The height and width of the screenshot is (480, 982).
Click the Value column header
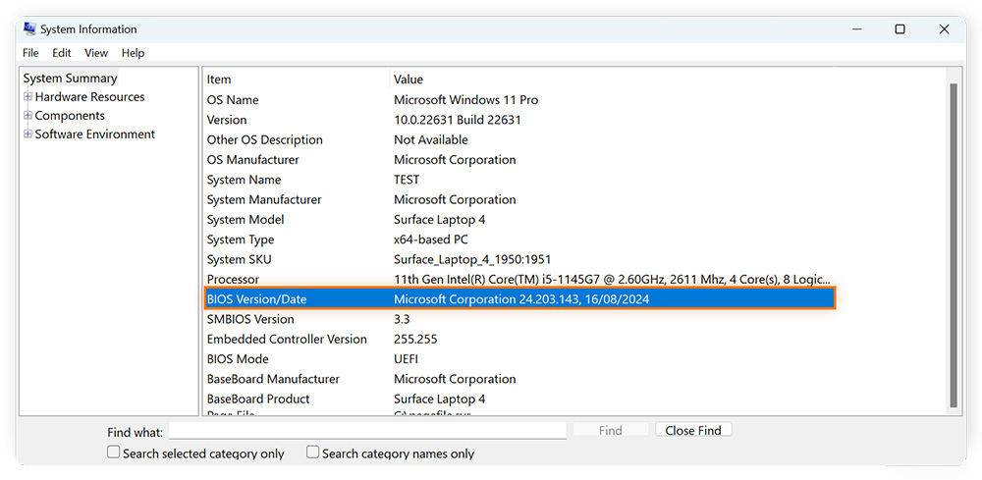[409, 80]
